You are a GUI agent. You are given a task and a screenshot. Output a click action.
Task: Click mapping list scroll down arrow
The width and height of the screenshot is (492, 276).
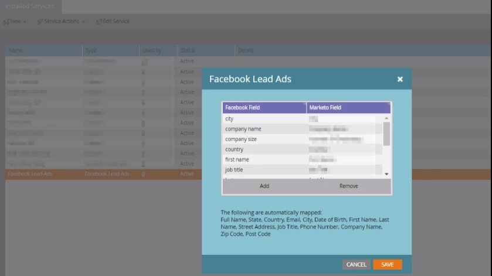click(x=386, y=174)
